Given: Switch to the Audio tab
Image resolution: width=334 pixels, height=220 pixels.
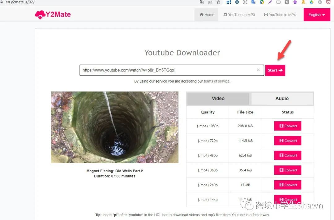Looking at the screenshot, I should tap(282, 98).
